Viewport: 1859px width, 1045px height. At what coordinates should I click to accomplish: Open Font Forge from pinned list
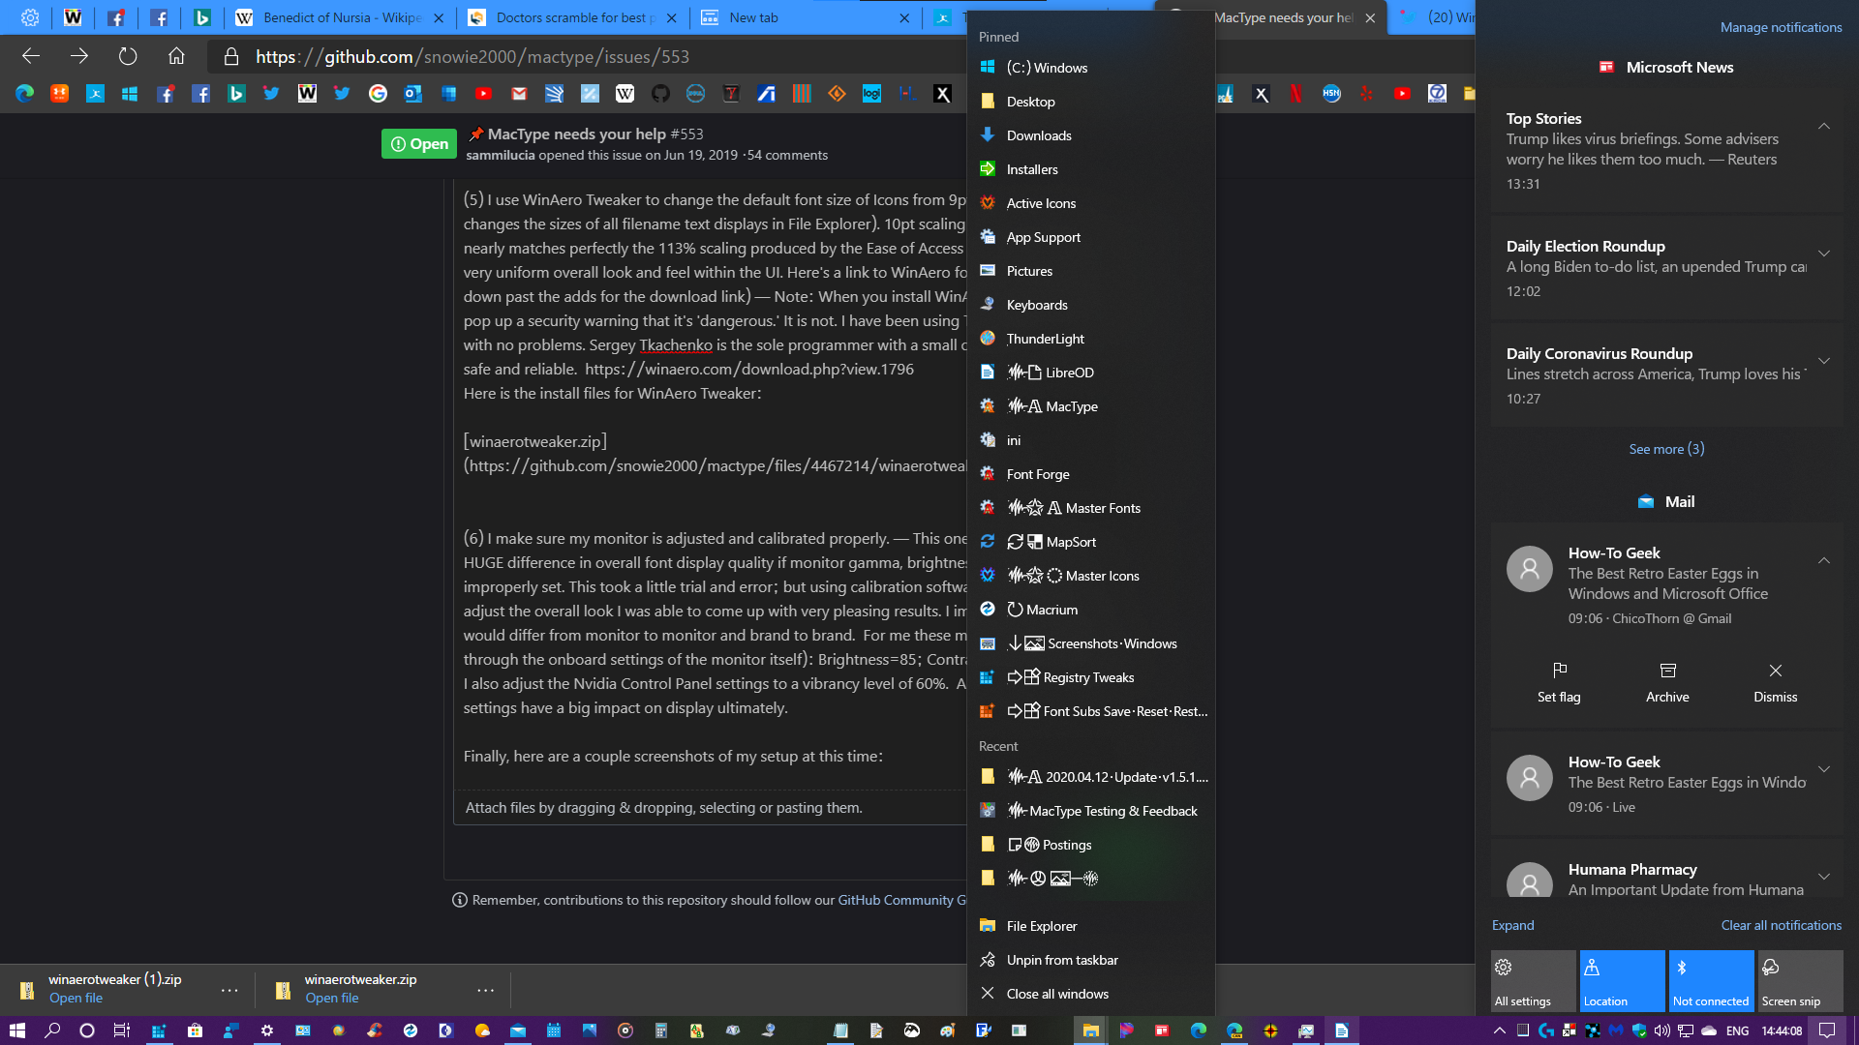[1038, 473]
